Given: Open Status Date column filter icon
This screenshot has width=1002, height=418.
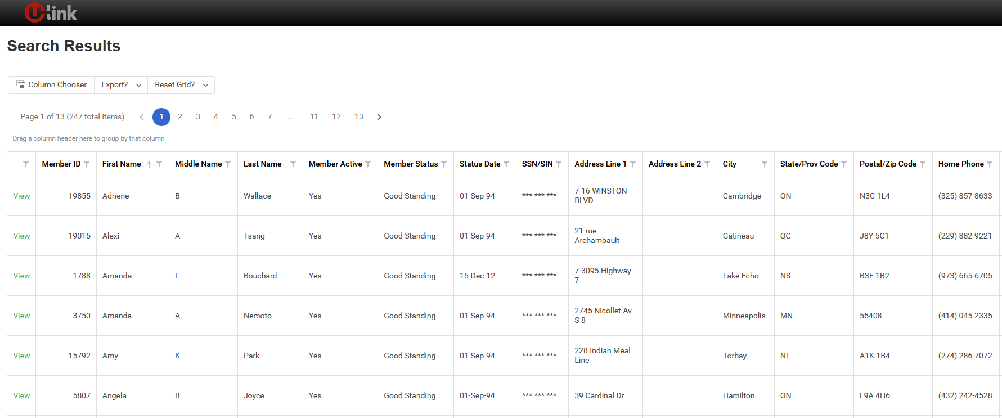Looking at the screenshot, I should [x=506, y=164].
